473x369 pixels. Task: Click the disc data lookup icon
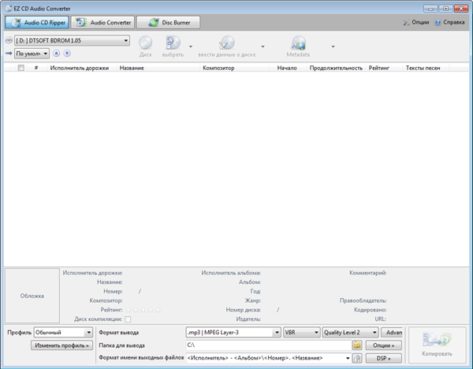(x=226, y=43)
